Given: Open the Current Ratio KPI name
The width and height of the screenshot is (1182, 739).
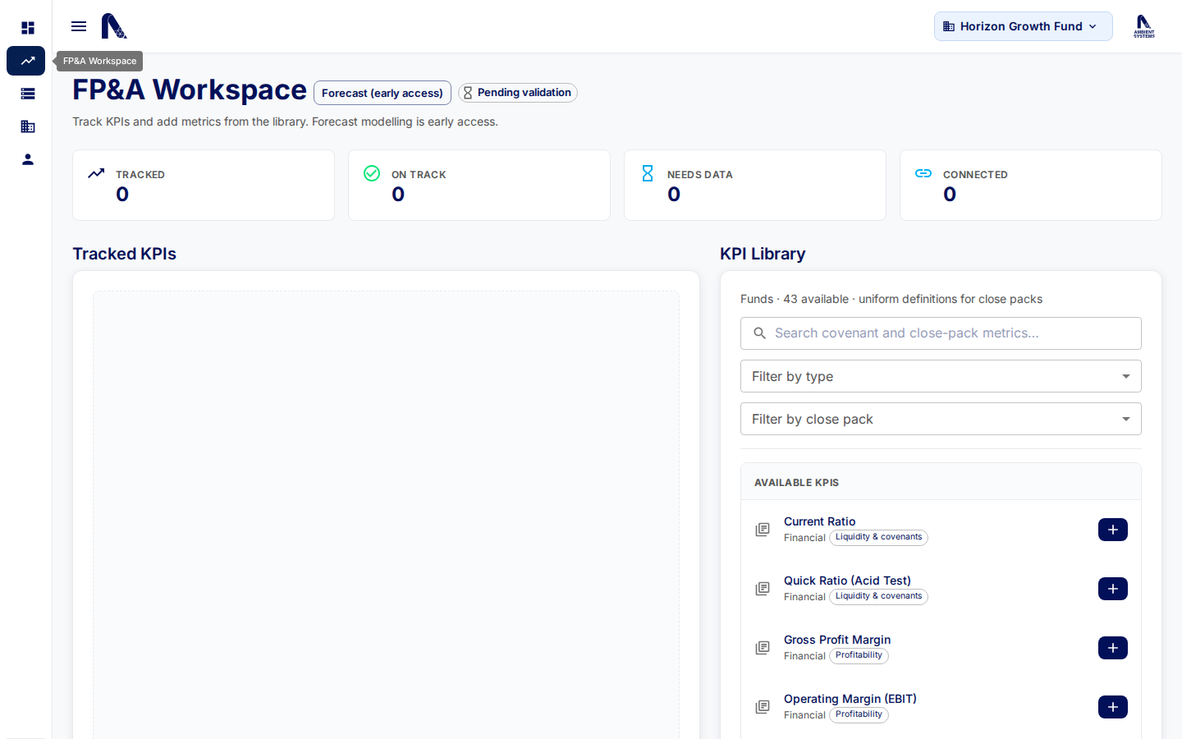Looking at the screenshot, I should pyautogui.click(x=819, y=521).
